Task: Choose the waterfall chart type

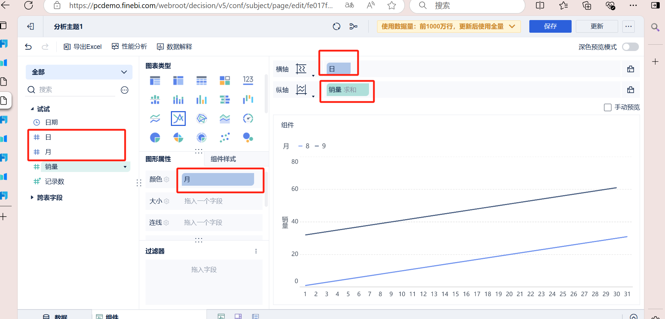Action: pos(248,100)
